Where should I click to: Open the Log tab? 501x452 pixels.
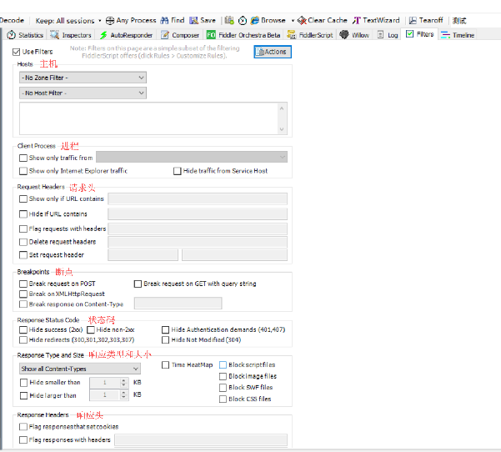tap(388, 35)
